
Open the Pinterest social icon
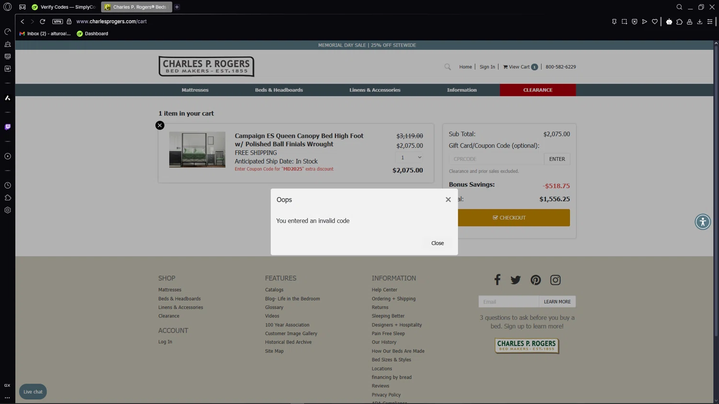pyautogui.click(x=535, y=280)
